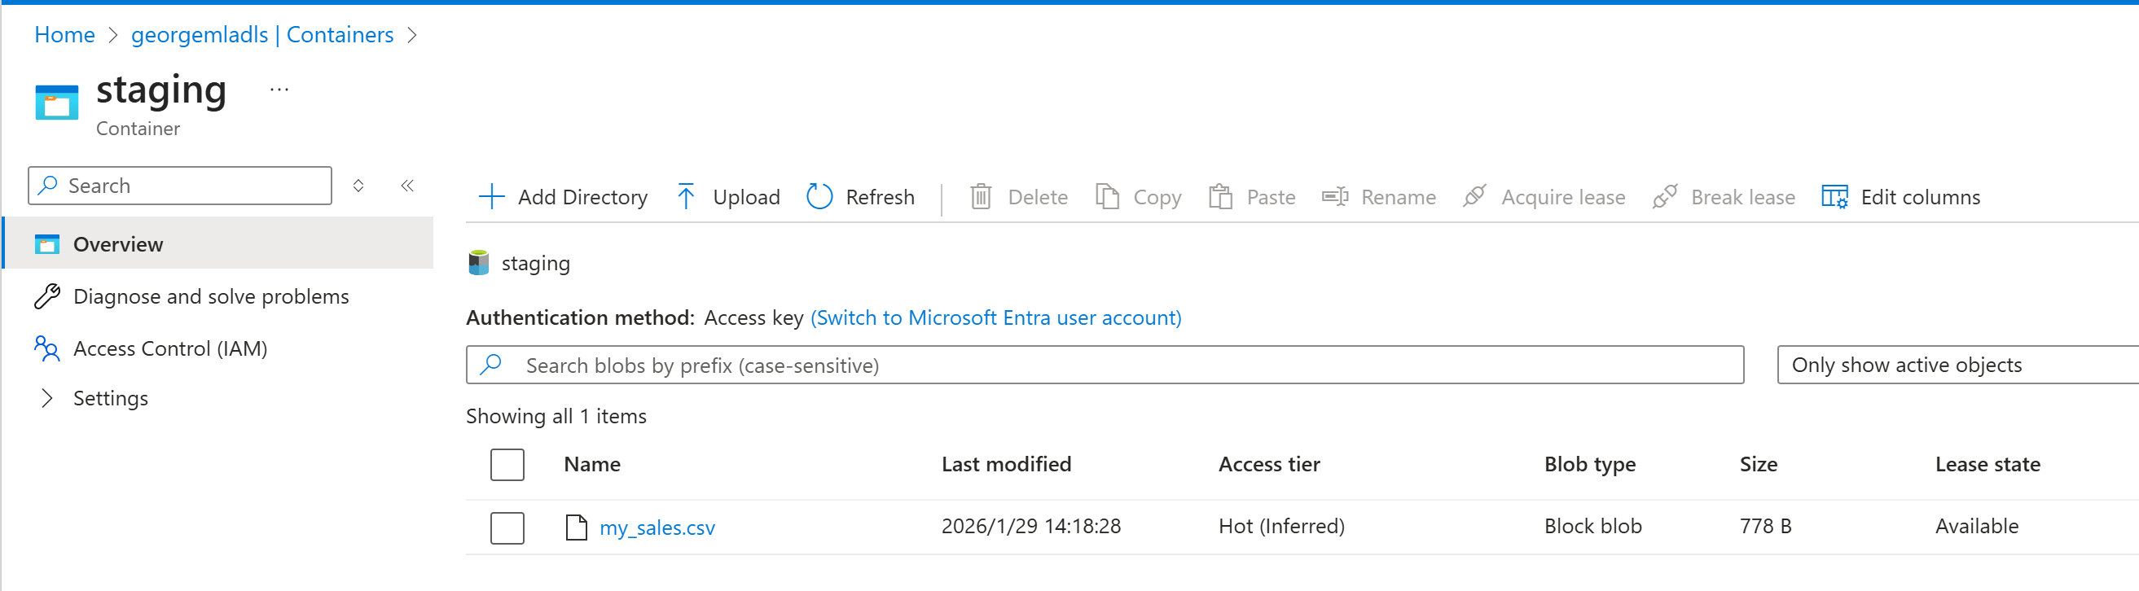
Task: Open Access Control (IAM) menu item
Action: [x=170, y=348]
